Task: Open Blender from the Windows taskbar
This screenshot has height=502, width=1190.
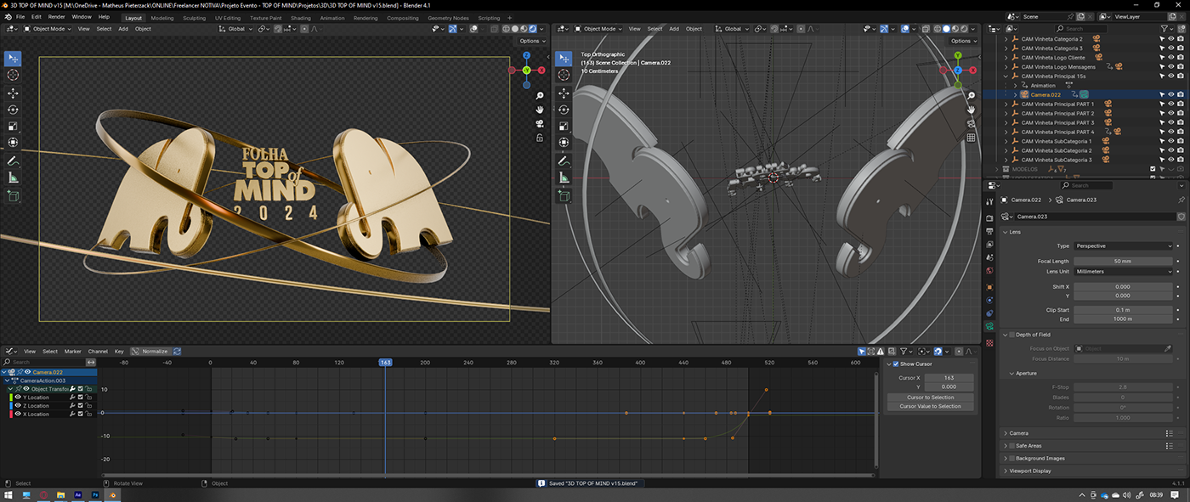Action: pyautogui.click(x=113, y=494)
